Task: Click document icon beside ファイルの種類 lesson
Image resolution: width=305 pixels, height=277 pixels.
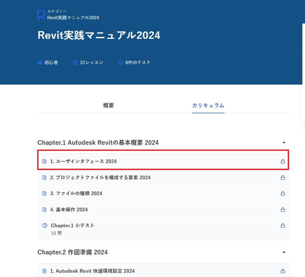Action: pos(44,193)
